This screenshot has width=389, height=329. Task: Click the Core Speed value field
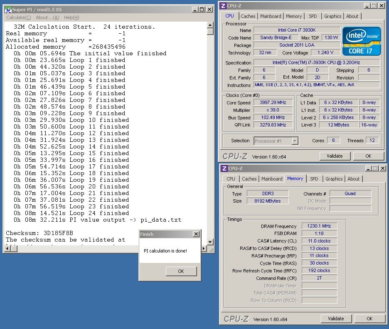pyautogui.click(x=273, y=103)
